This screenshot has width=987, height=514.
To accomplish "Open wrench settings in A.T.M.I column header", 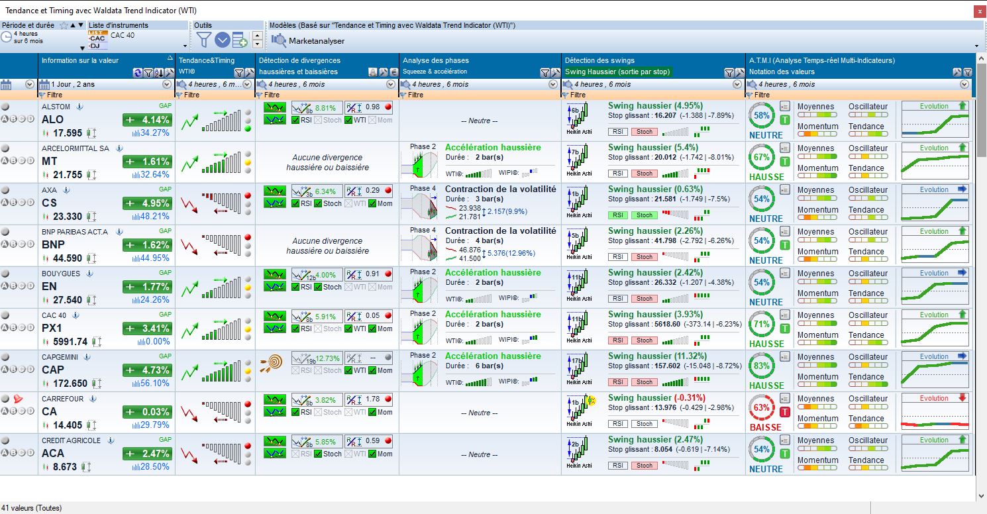I will click(957, 72).
